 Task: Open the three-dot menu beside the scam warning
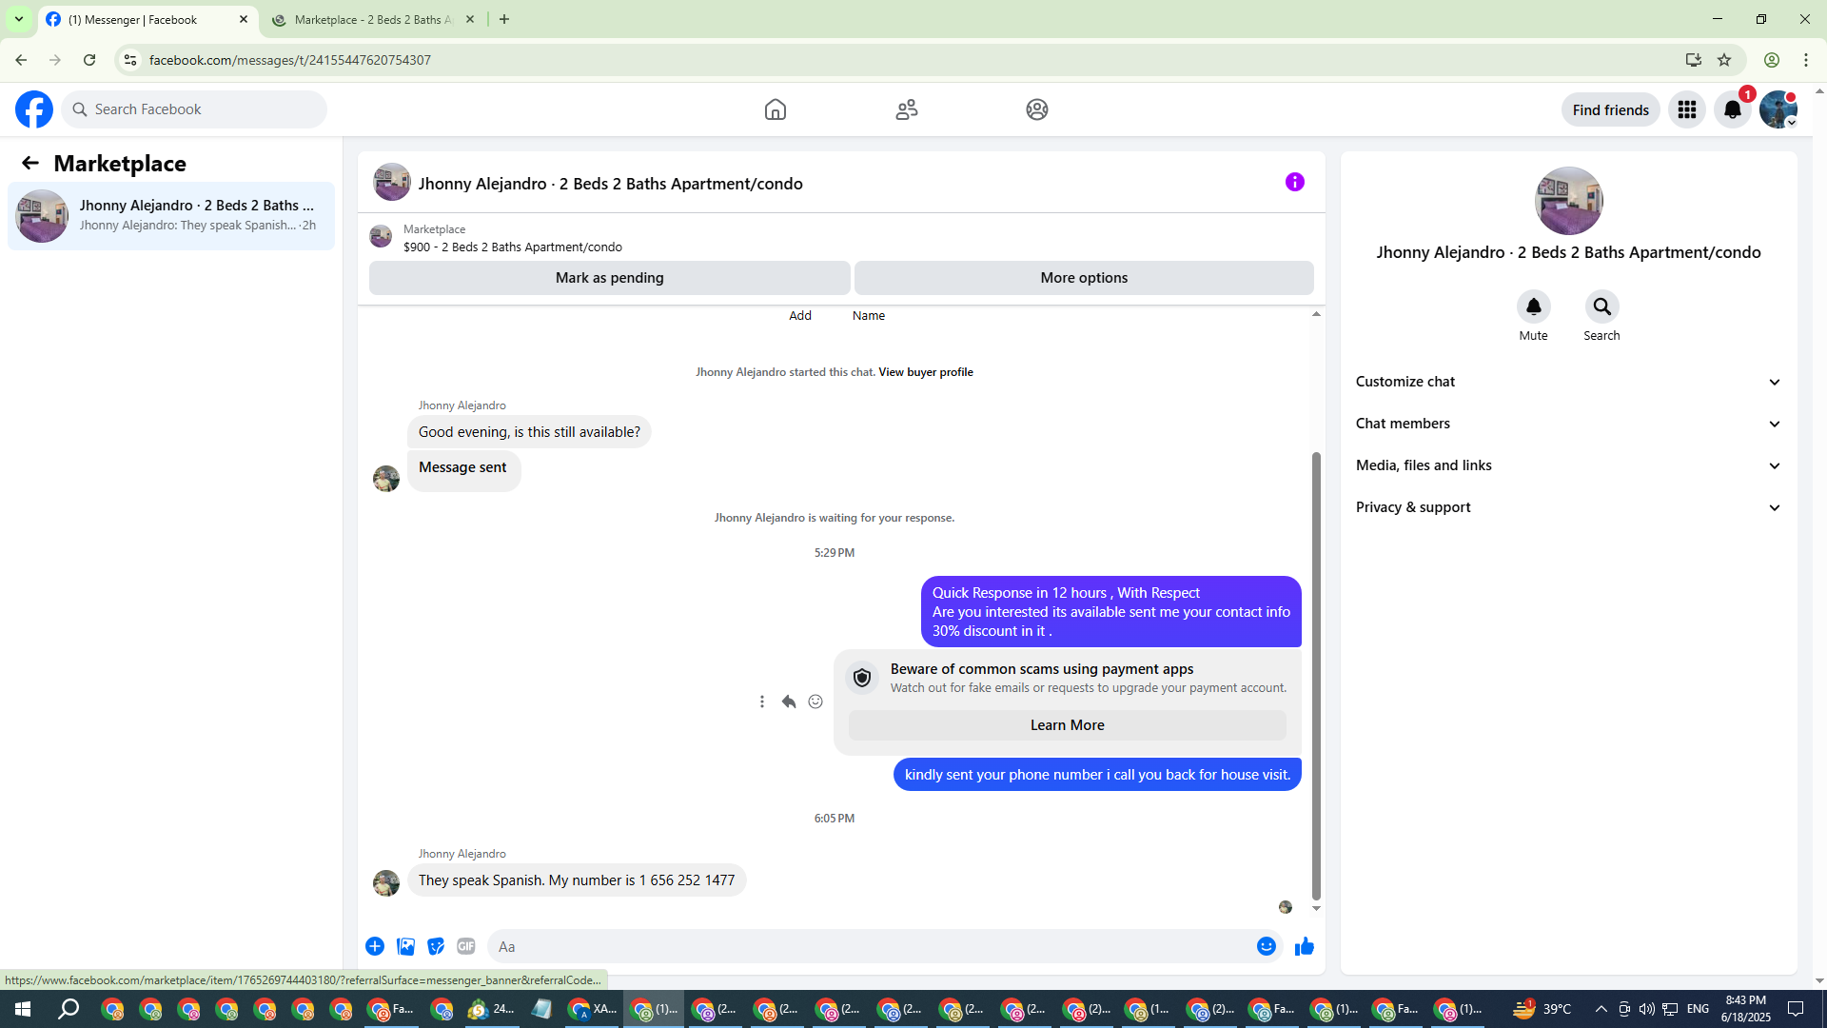coord(762,702)
